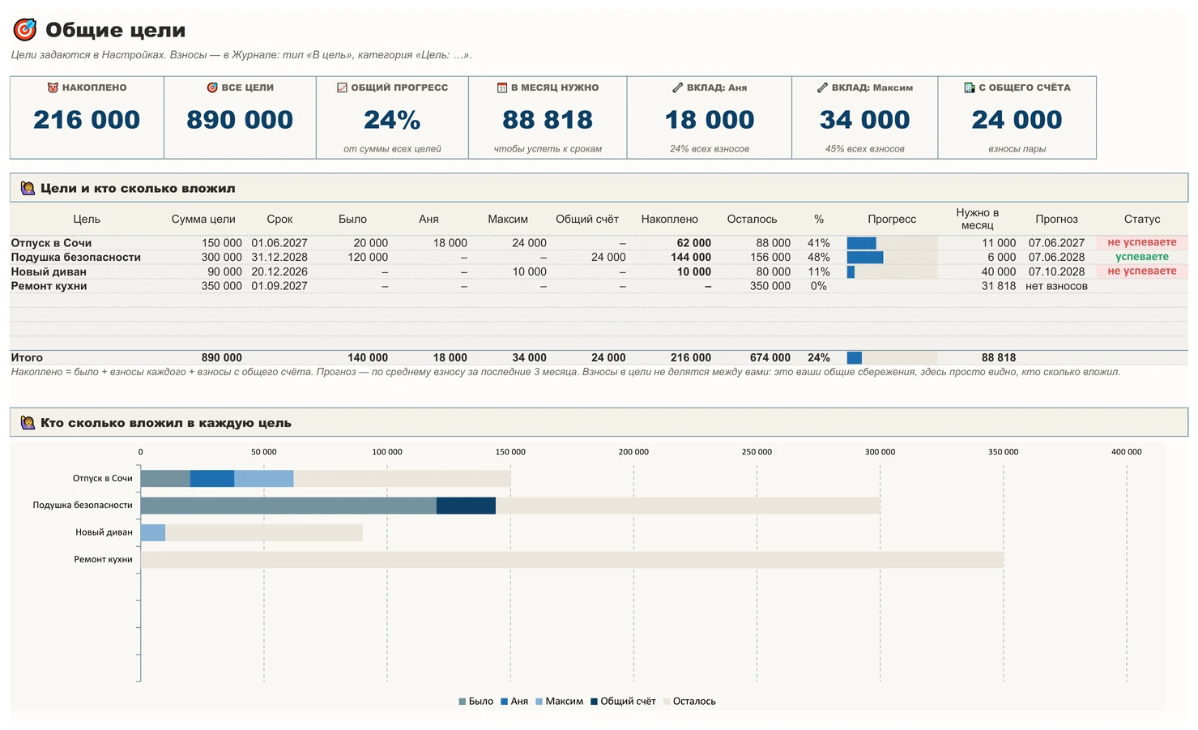Select the Ремонт кухни goal name in the table
The height and width of the screenshot is (730, 1198).
(49, 286)
